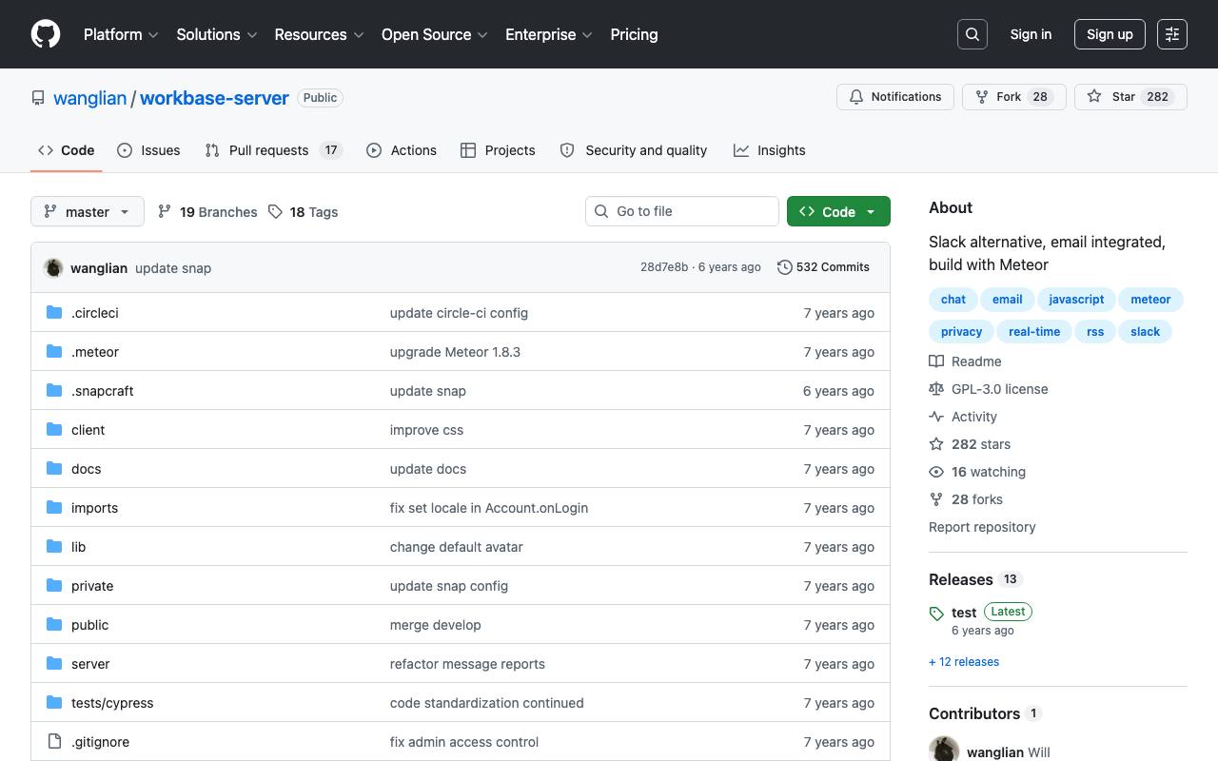Click the .snapcraft folder icon
The image size is (1218, 761).
[x=54, y=391]
